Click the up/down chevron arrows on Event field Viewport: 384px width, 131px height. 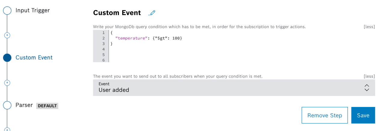367,87
